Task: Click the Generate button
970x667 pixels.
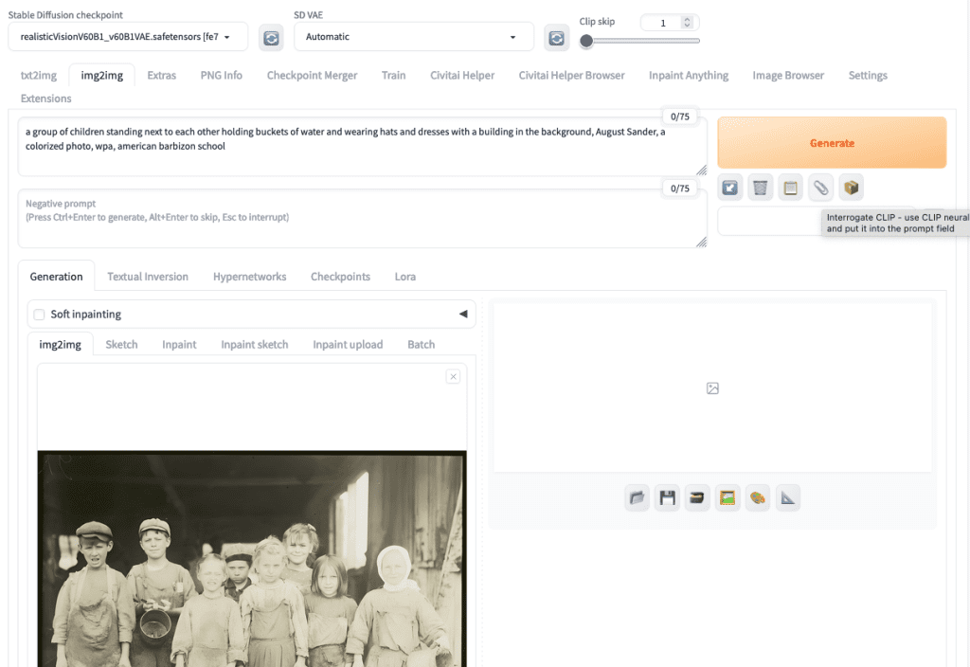Action: (832, 142)
